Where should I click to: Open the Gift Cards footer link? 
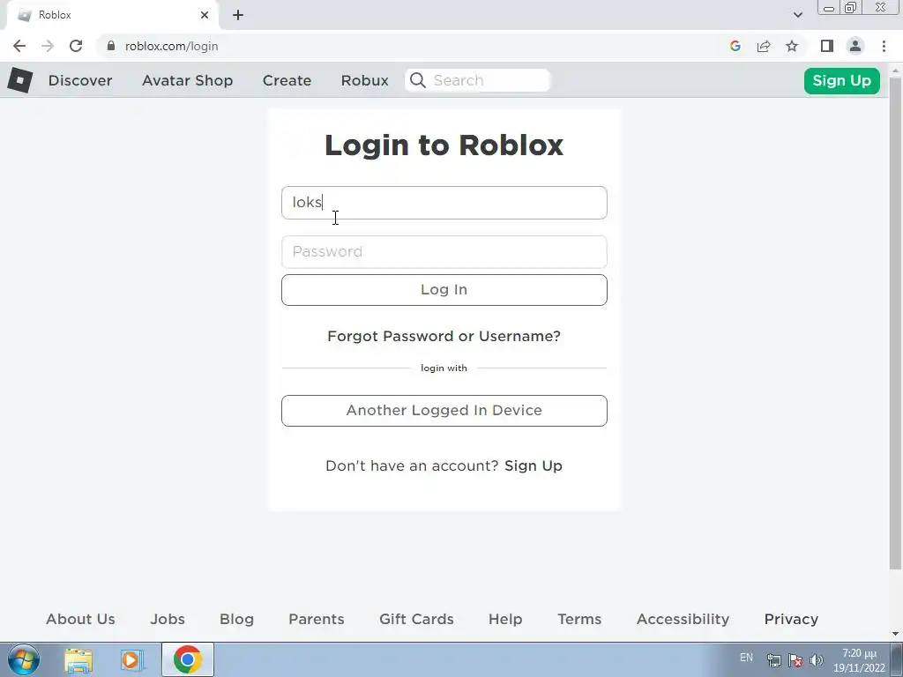[x=416, y=619]
